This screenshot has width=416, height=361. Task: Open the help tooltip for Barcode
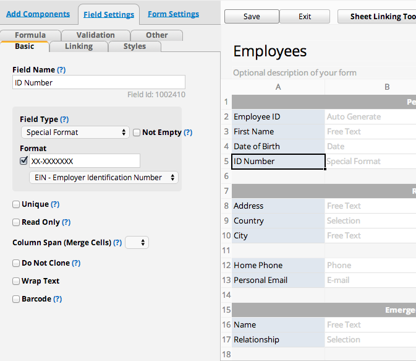tap(57, 299)
